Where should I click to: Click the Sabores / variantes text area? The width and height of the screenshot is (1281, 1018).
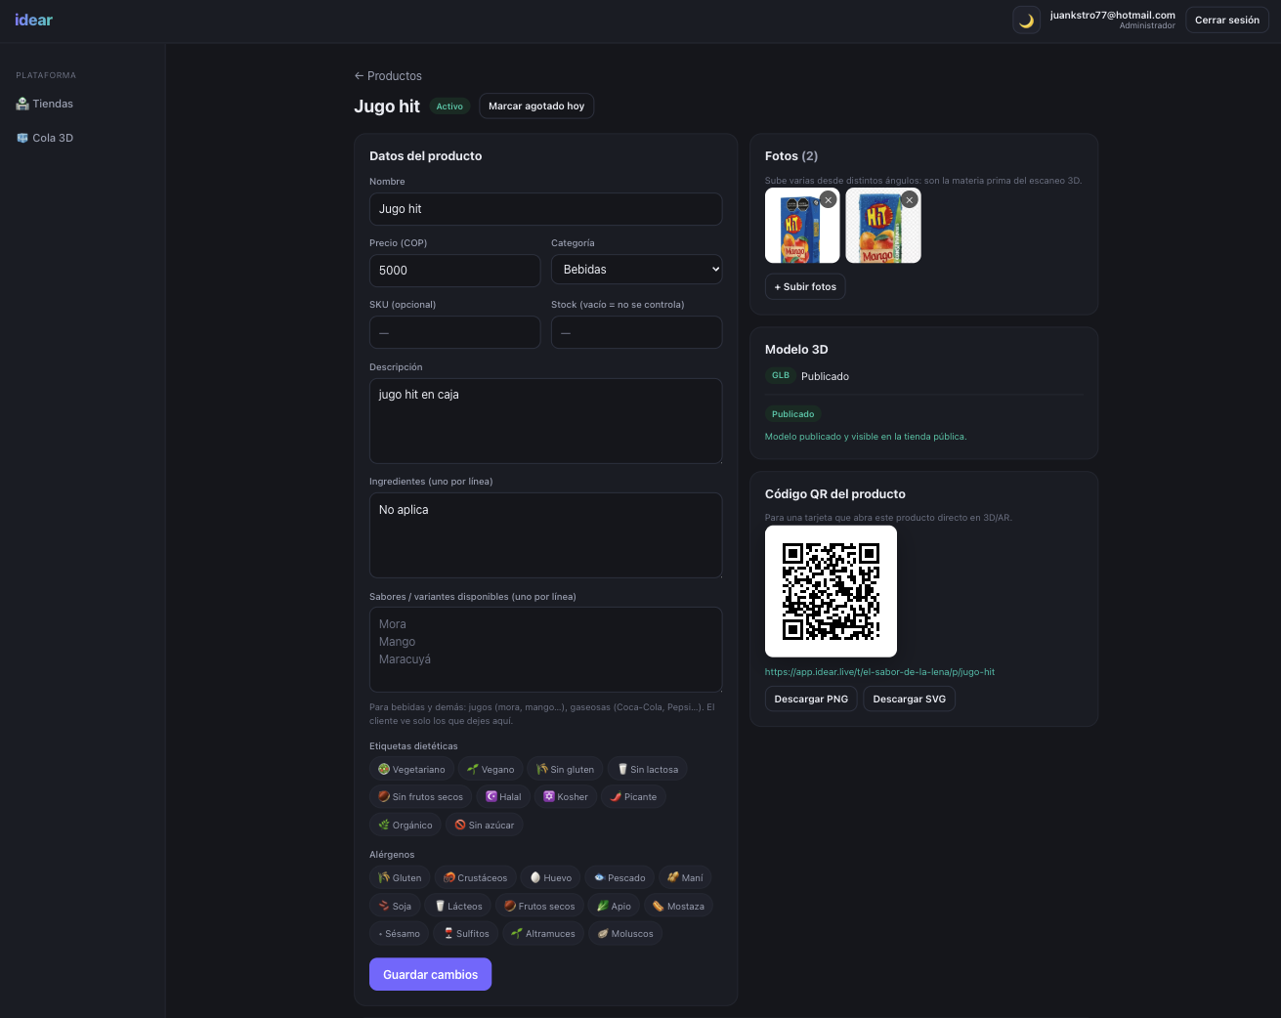(545, 650)
